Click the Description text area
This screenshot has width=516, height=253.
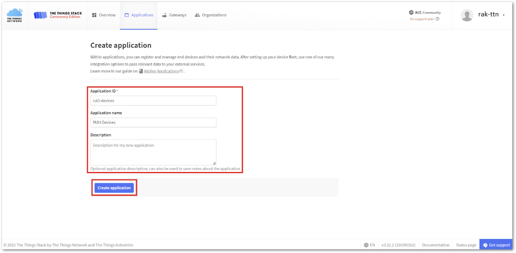coord(153,152)
